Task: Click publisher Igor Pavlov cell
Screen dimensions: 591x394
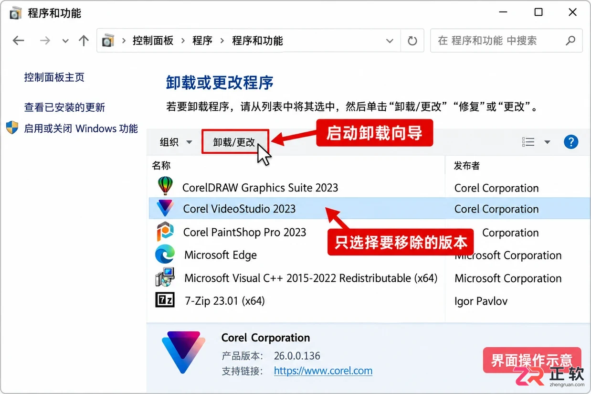Action: (481, 301)
